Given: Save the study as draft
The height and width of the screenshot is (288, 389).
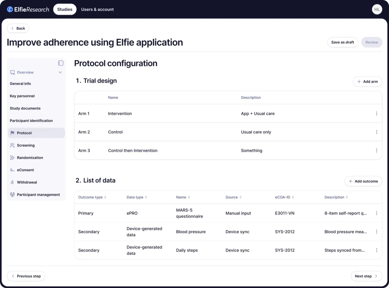Looking at the screenshot, I should (343, 42).
